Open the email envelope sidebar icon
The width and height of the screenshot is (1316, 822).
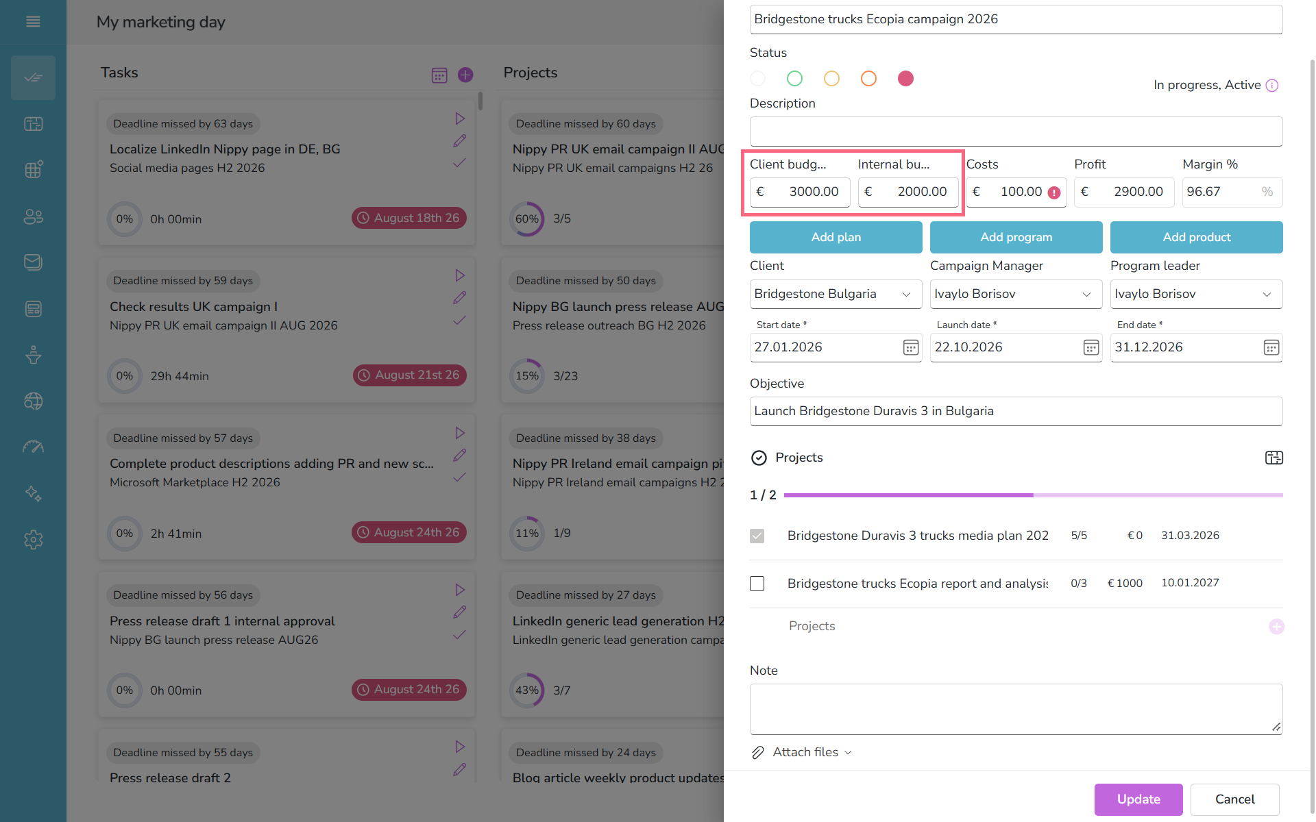tap(33, 262)
